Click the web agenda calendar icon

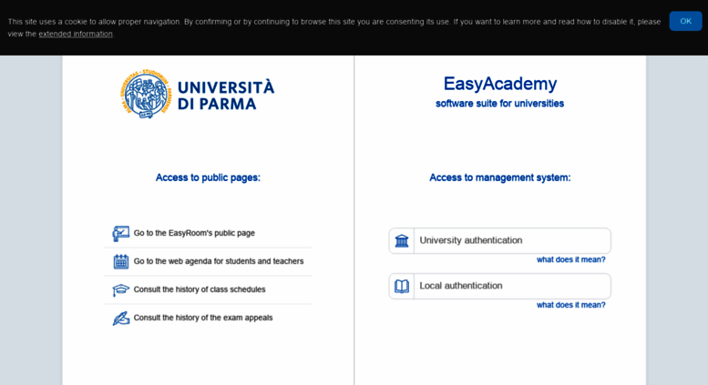(x=120, y=261)
